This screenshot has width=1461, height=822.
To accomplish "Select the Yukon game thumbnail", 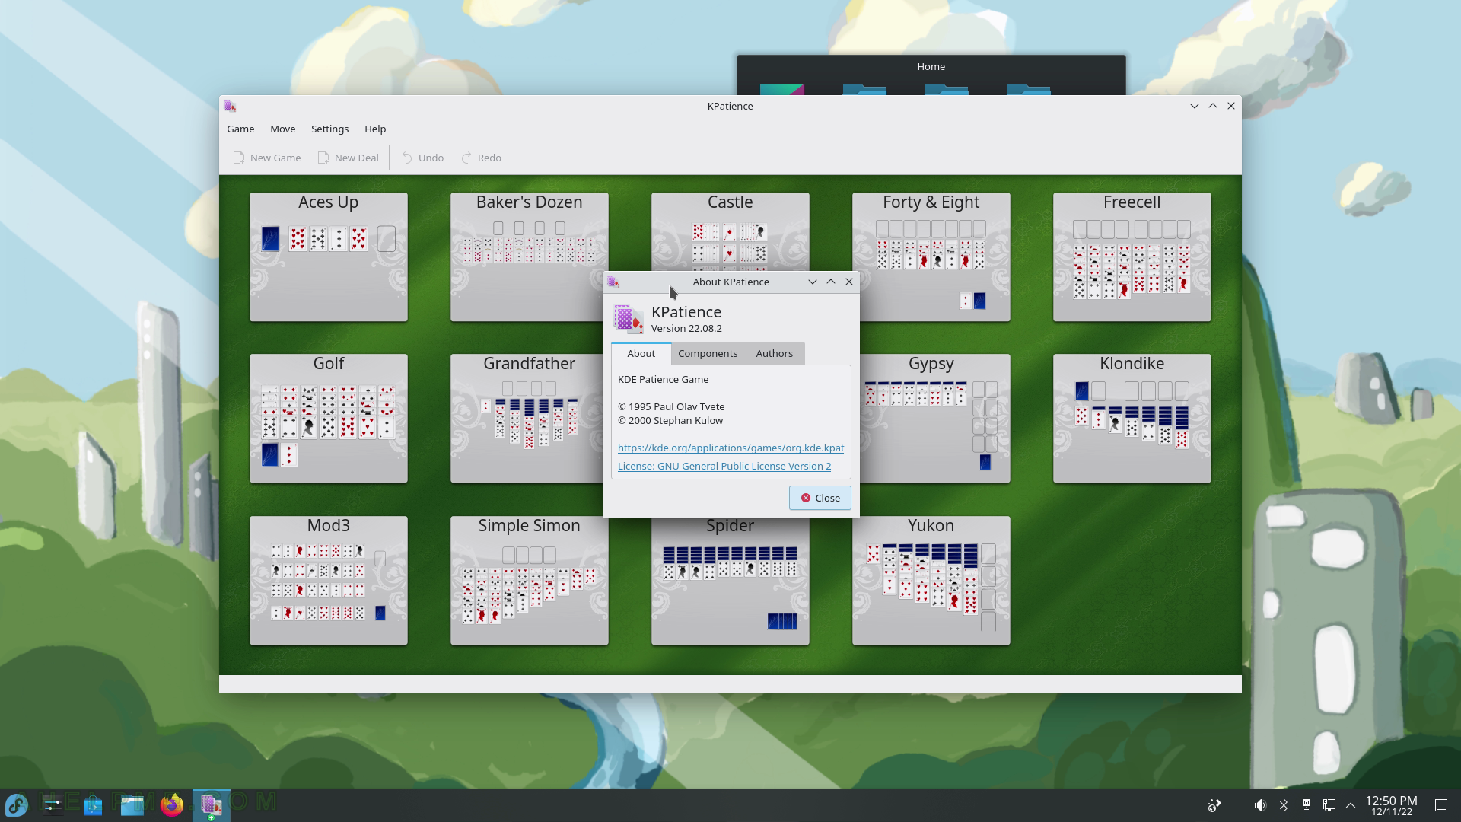I will [x=931, y=581].
